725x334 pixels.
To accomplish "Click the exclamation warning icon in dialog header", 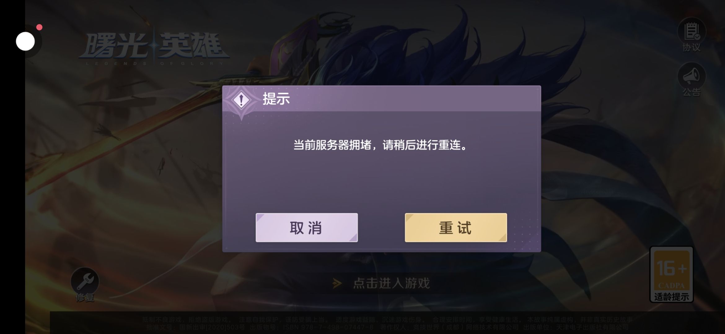I will click(241, 100).
